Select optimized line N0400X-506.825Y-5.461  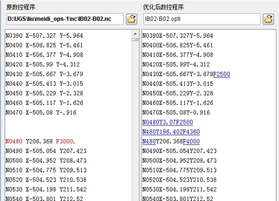[177, 46]
